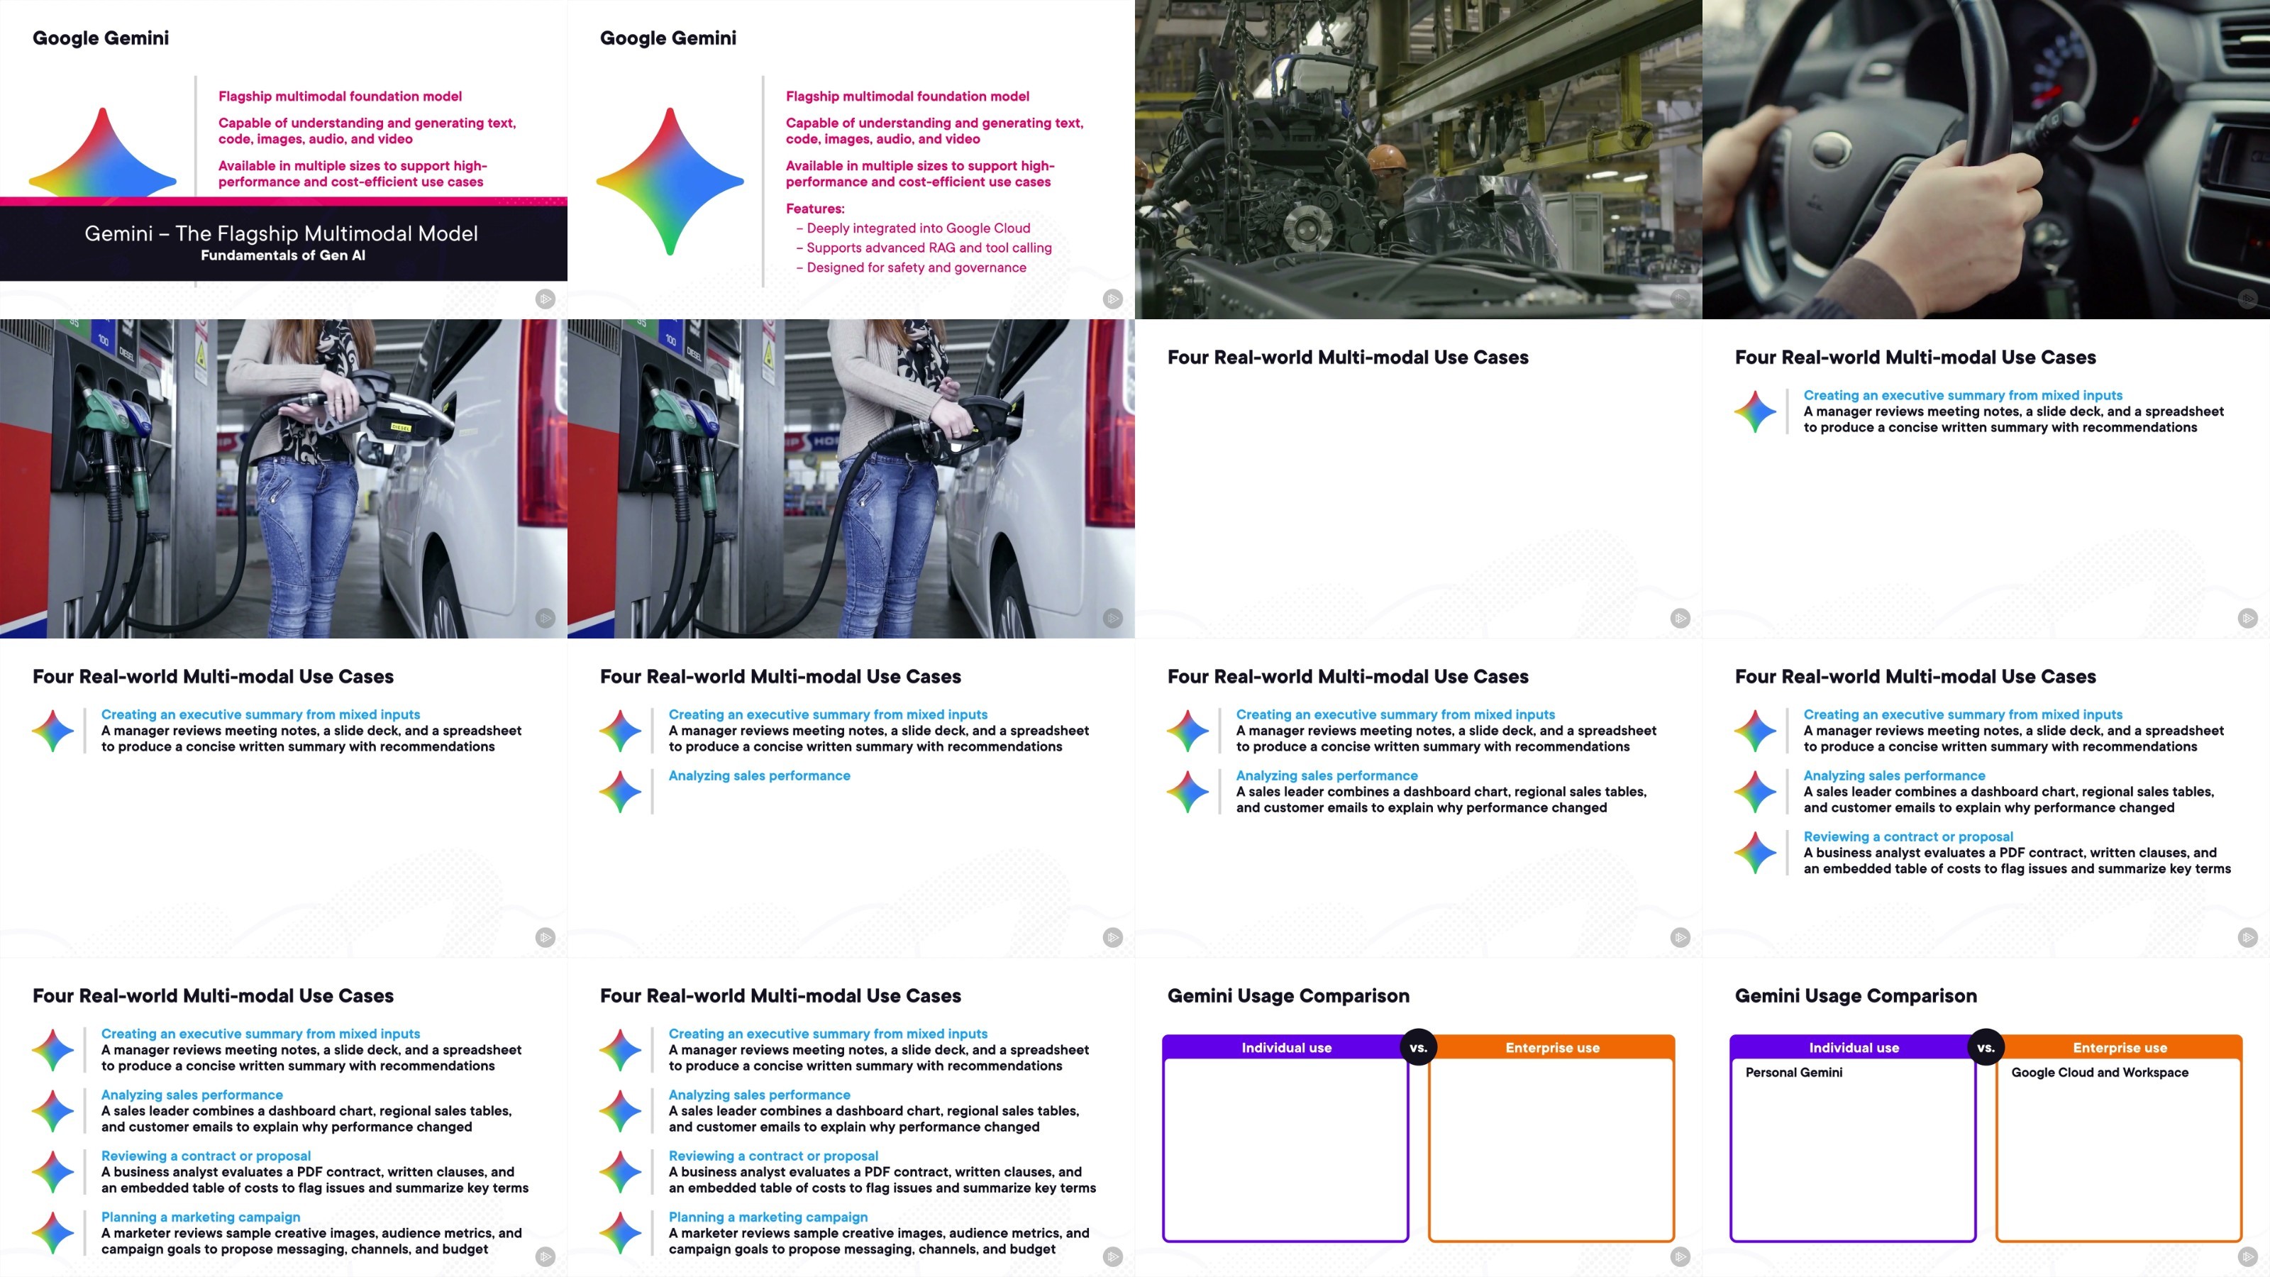This screenshot has width=2270, height=1277.
Task: Open the Google Gemini slide listing Features
Action: coord(851,160)
